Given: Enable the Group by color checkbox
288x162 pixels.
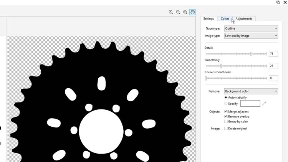Looking at the screenshot, I should (226, 121).
